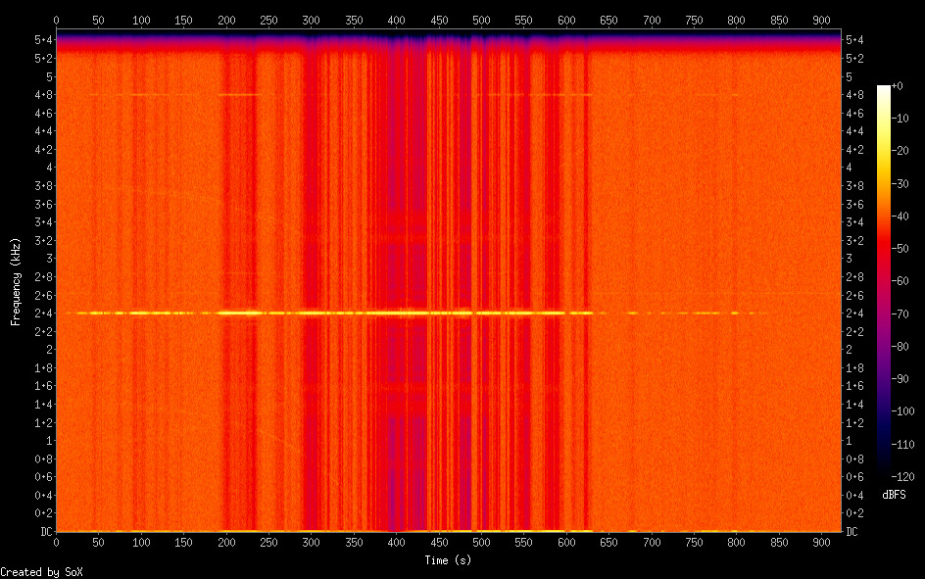Image resolution: width=925 pixels, height=579 pixels.
Task: Click the white top of the color scale bar
Action: point(884,90)
